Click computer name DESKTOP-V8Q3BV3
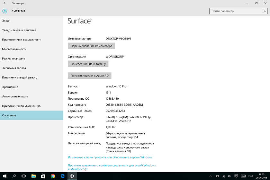Image resolution: width=270 pixels, height=180 pixels. click(119, 39)
